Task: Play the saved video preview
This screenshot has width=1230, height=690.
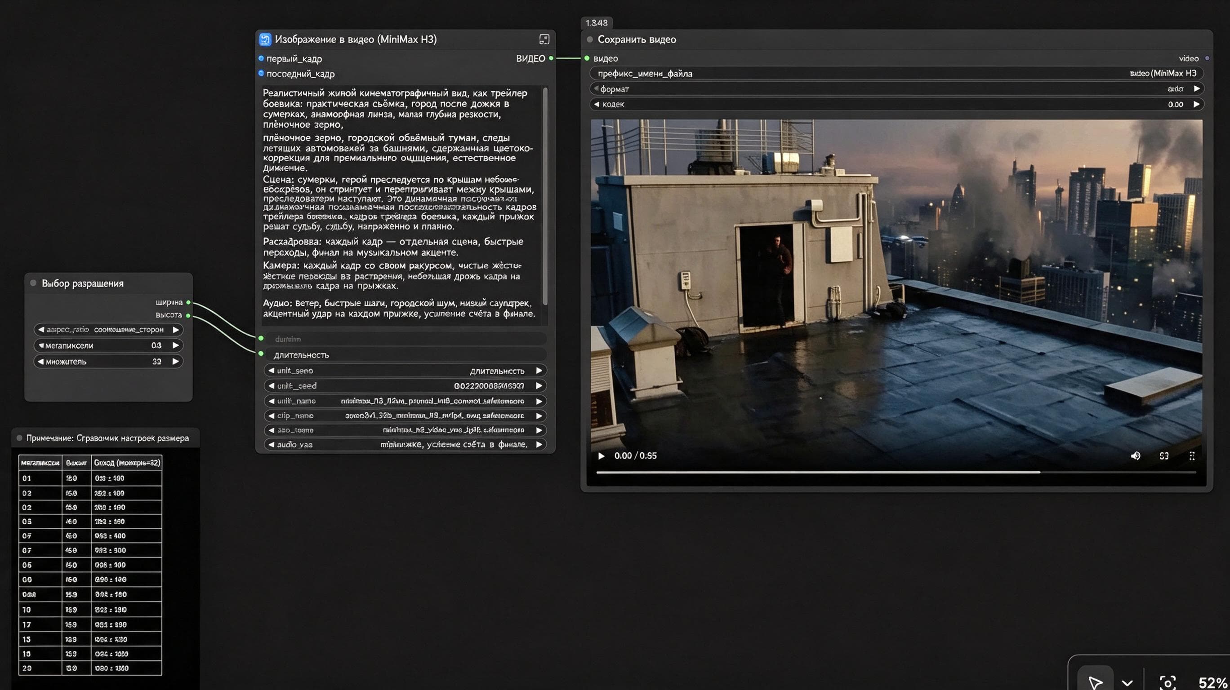Action: (602, 456)
